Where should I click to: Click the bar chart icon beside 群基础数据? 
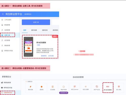coord(2,83)
